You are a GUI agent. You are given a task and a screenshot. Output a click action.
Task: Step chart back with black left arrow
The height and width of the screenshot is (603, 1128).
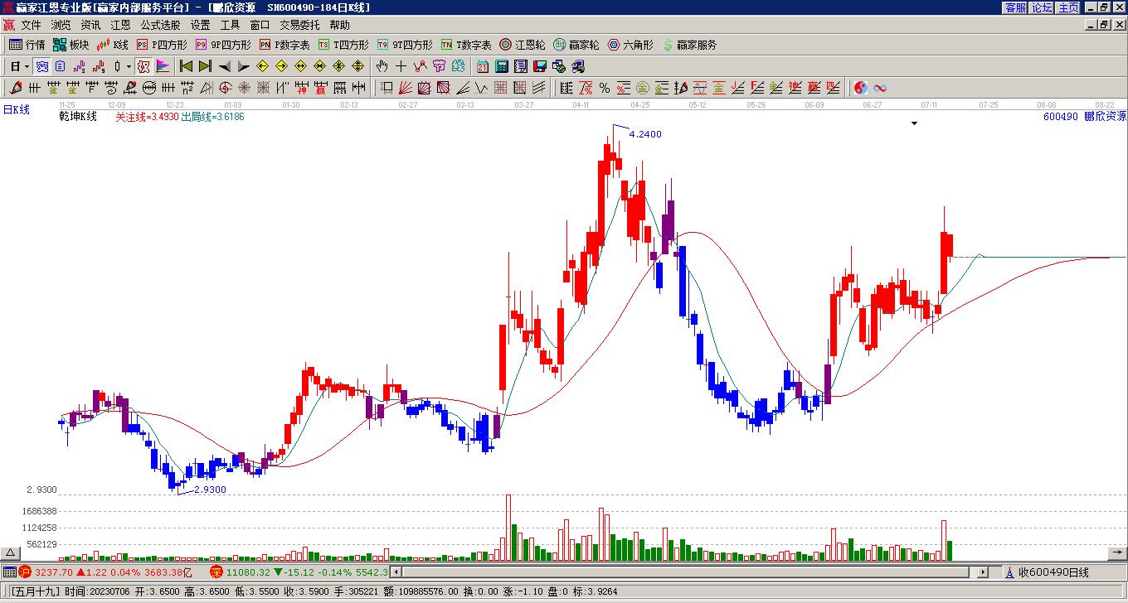225,66
